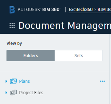The width and height of the screenshot is (111, 104).
Task: Click the Project Files folder icon
Action: [13, 92]
